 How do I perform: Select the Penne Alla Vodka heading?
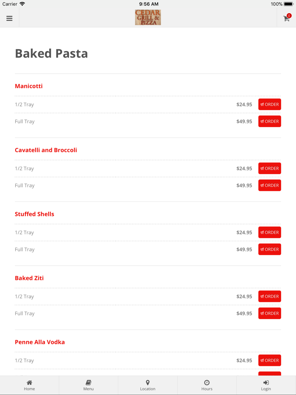coord(40,342)
